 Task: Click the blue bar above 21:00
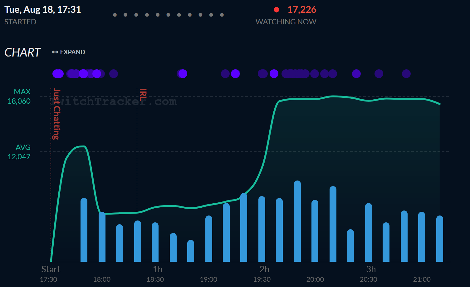pyautogui.click(x=422, y=237)
